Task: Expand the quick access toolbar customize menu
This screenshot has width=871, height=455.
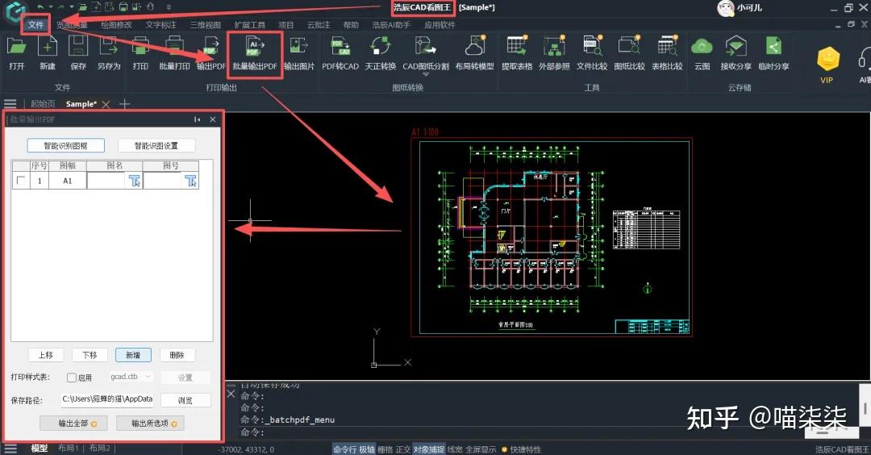Action: coord(169,7)
